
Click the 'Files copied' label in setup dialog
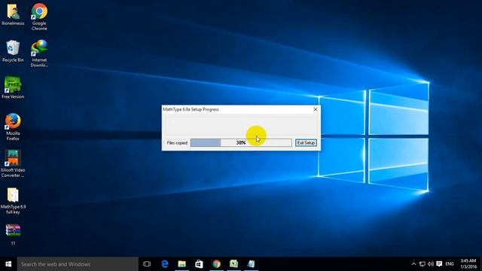pyautogui.click(x=177, y=143)
